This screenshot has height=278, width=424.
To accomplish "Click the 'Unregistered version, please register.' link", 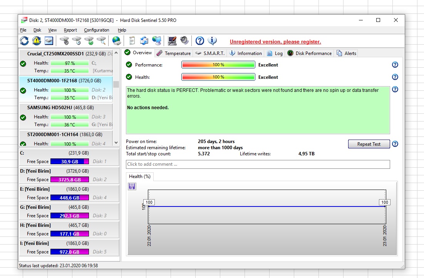I will [x=275, y=42].
